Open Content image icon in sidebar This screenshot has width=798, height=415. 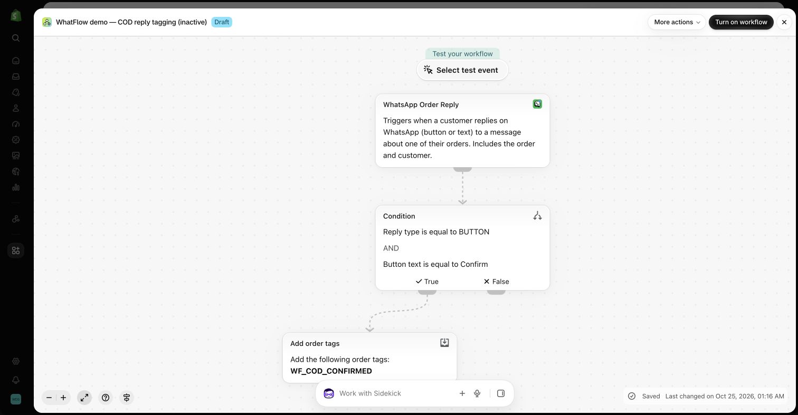(16, 156)
